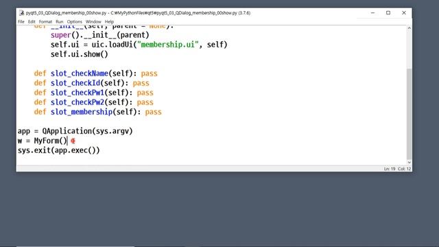Click the text "membership.ui" string

pyautogui.click(x=167, y=45)
